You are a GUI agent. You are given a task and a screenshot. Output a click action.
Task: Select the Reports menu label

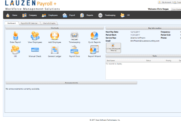90,15
